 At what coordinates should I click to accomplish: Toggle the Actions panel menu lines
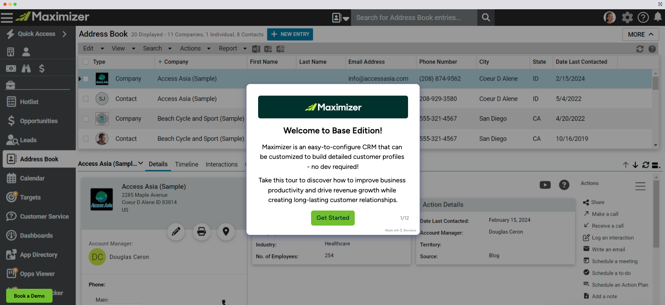(640, 186)
